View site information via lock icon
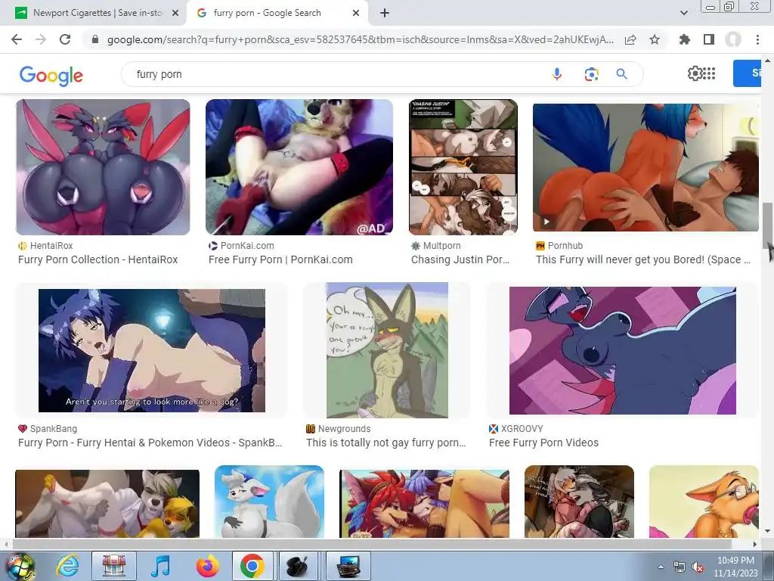The image size is (774, 581). (x=95, y=39)
